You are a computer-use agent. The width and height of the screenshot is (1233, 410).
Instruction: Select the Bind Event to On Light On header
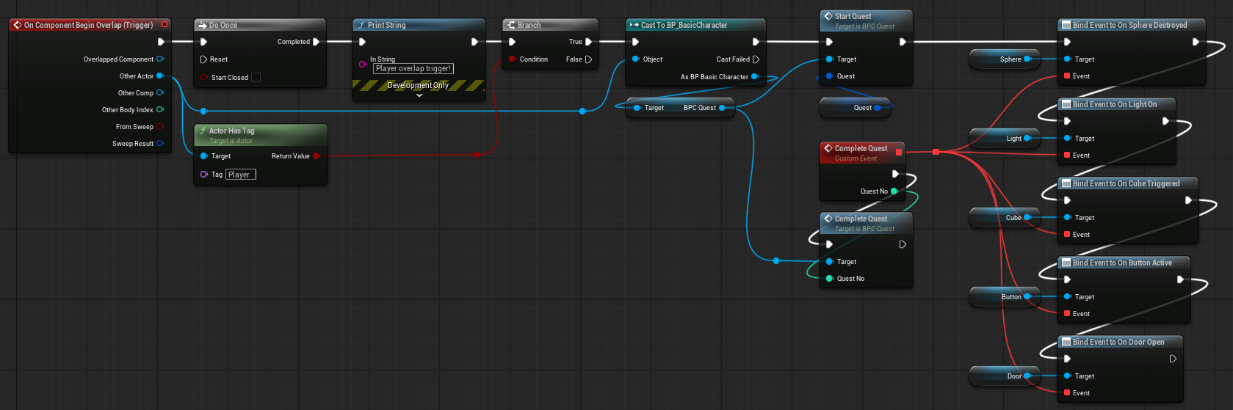[x=1114, y=105]
